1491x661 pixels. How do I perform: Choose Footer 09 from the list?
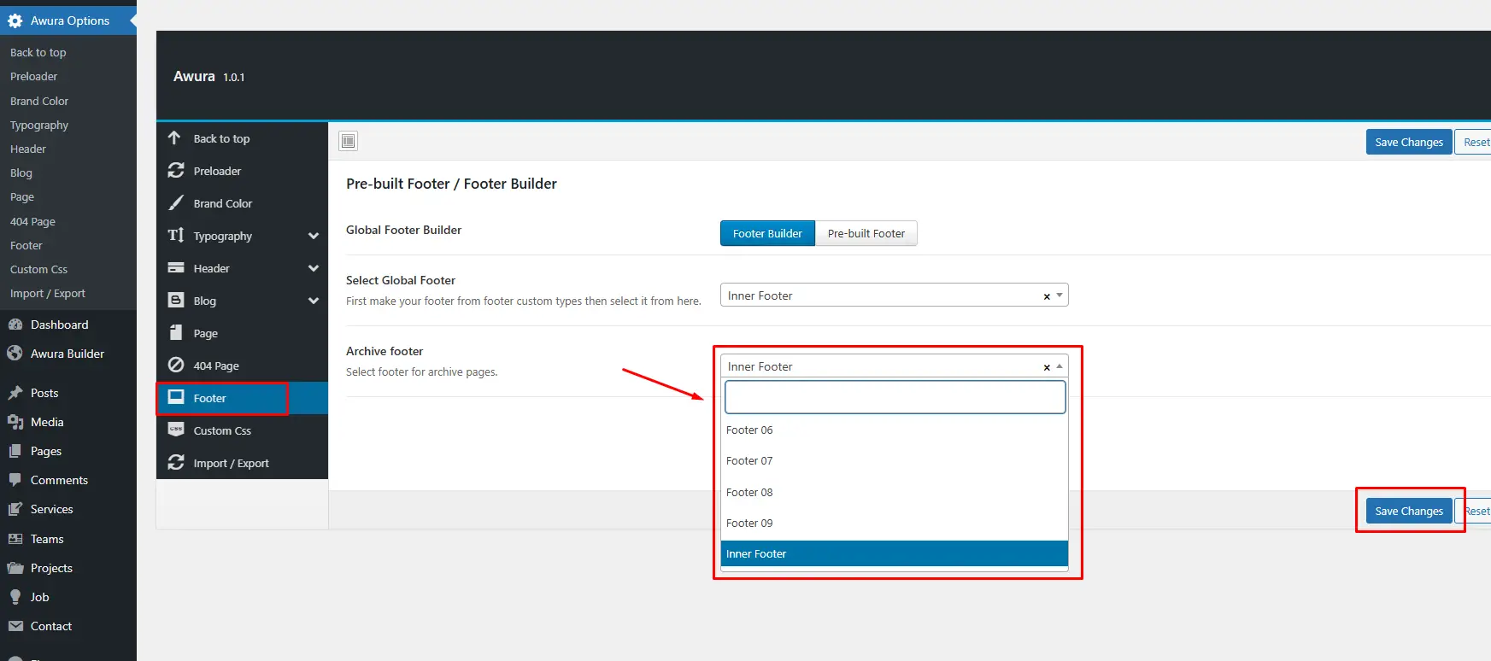click(x=895, y=523)
